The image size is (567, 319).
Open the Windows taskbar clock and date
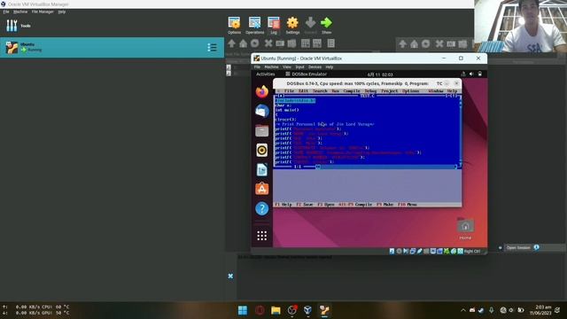(x=541, y=310)
